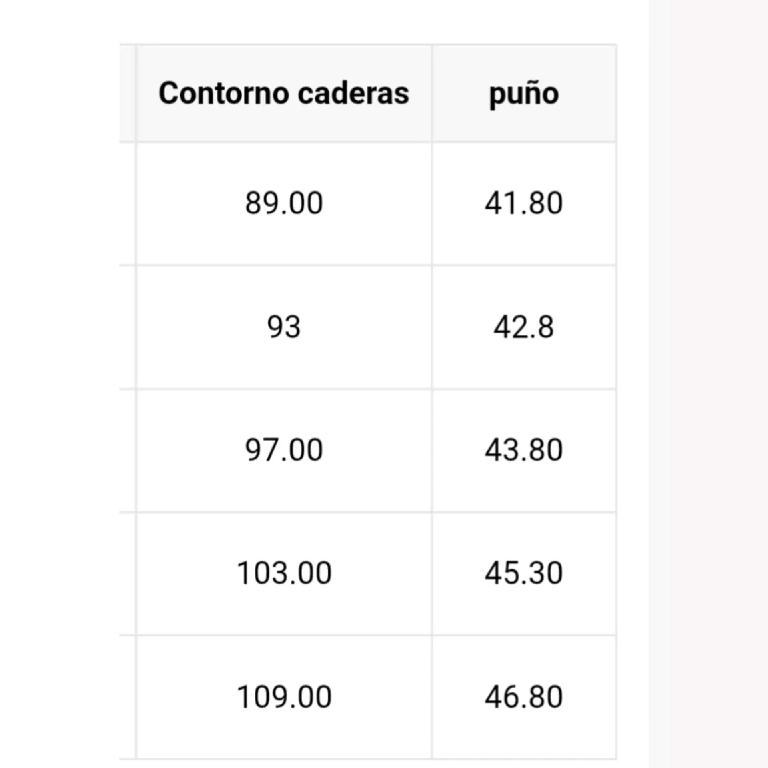
Task: Click the Contorno caderas column header
Action: (x=284, y=93)
